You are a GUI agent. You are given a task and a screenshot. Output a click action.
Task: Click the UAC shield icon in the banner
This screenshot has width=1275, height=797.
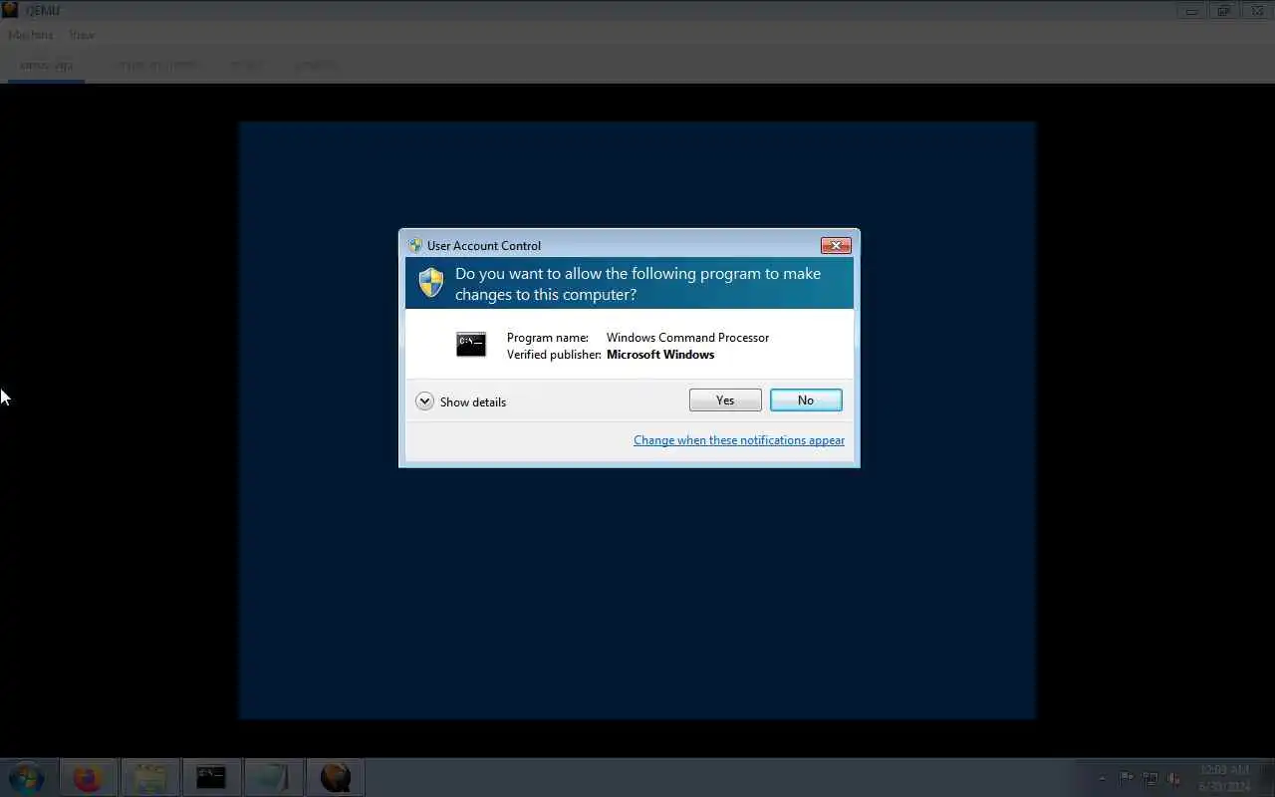pyautogui.click(x=430, y=283)
